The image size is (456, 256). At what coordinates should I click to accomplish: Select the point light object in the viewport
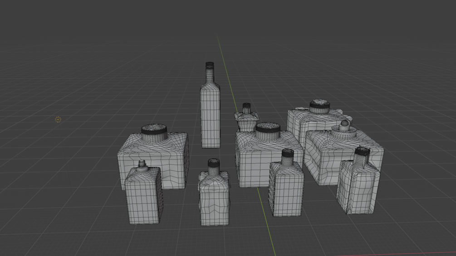pos(58,119)
